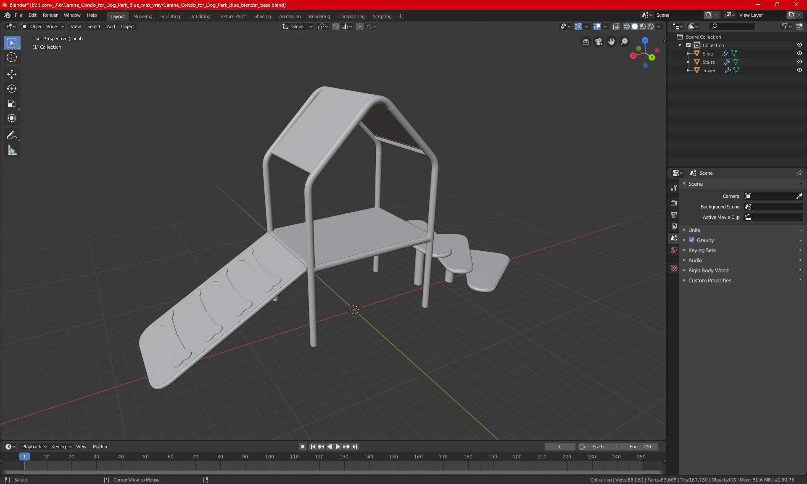Toggle X-ray mode in viewport header
Image resolution: width=807 pixels, height=484 pixels.
point(616,26)
